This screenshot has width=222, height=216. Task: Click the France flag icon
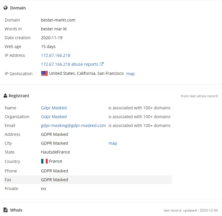tap(45, 161)
